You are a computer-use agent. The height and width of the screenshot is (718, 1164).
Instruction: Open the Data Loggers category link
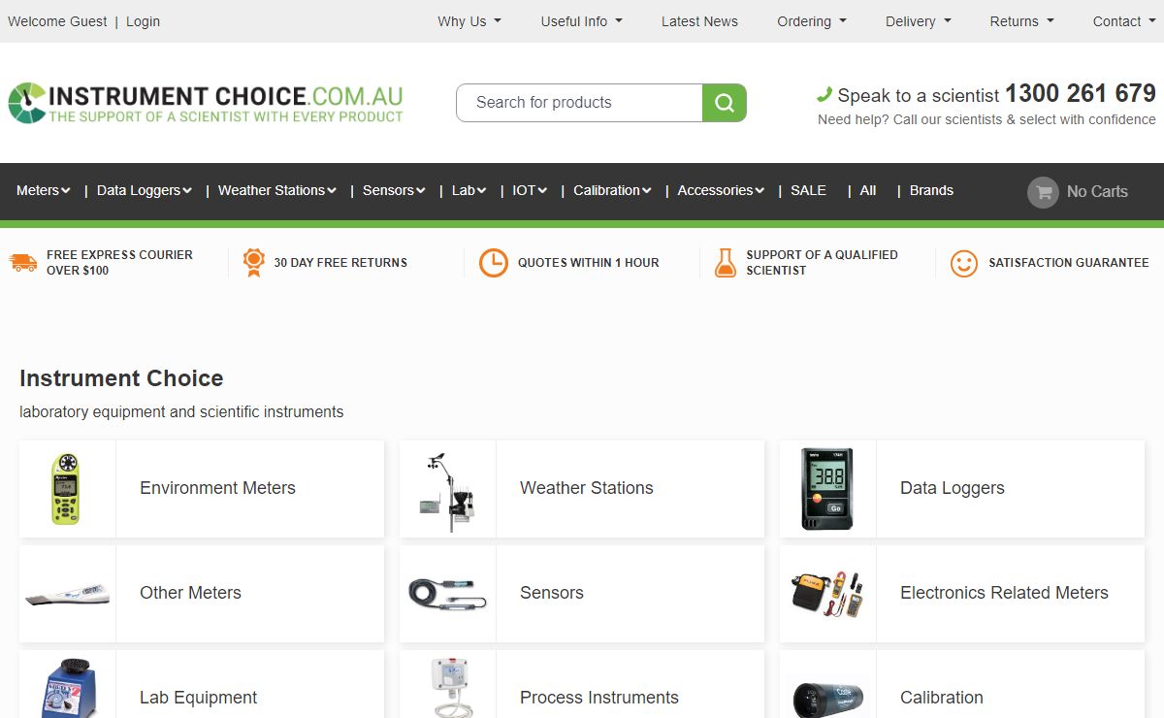pyautogui.click(x=953, y=489)
